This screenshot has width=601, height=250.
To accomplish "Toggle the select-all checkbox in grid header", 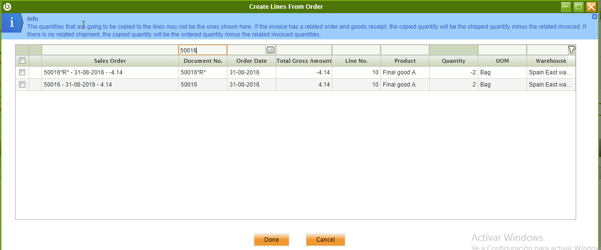I will [x=22, y=61].
